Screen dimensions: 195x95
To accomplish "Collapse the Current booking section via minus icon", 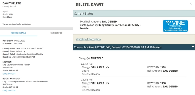I will (x=193, y=46).
